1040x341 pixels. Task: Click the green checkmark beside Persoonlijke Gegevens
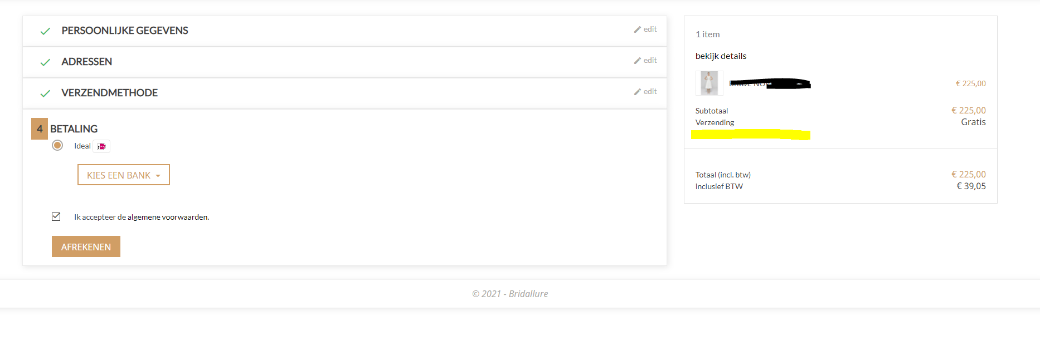[x=45, y=31]
